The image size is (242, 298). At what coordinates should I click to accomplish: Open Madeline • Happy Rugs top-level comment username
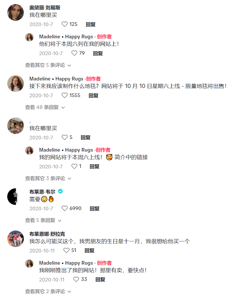pos(56,79)
